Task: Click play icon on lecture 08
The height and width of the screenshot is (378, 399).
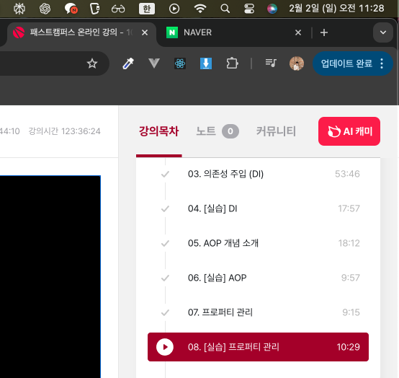Action: click(165, 347)
